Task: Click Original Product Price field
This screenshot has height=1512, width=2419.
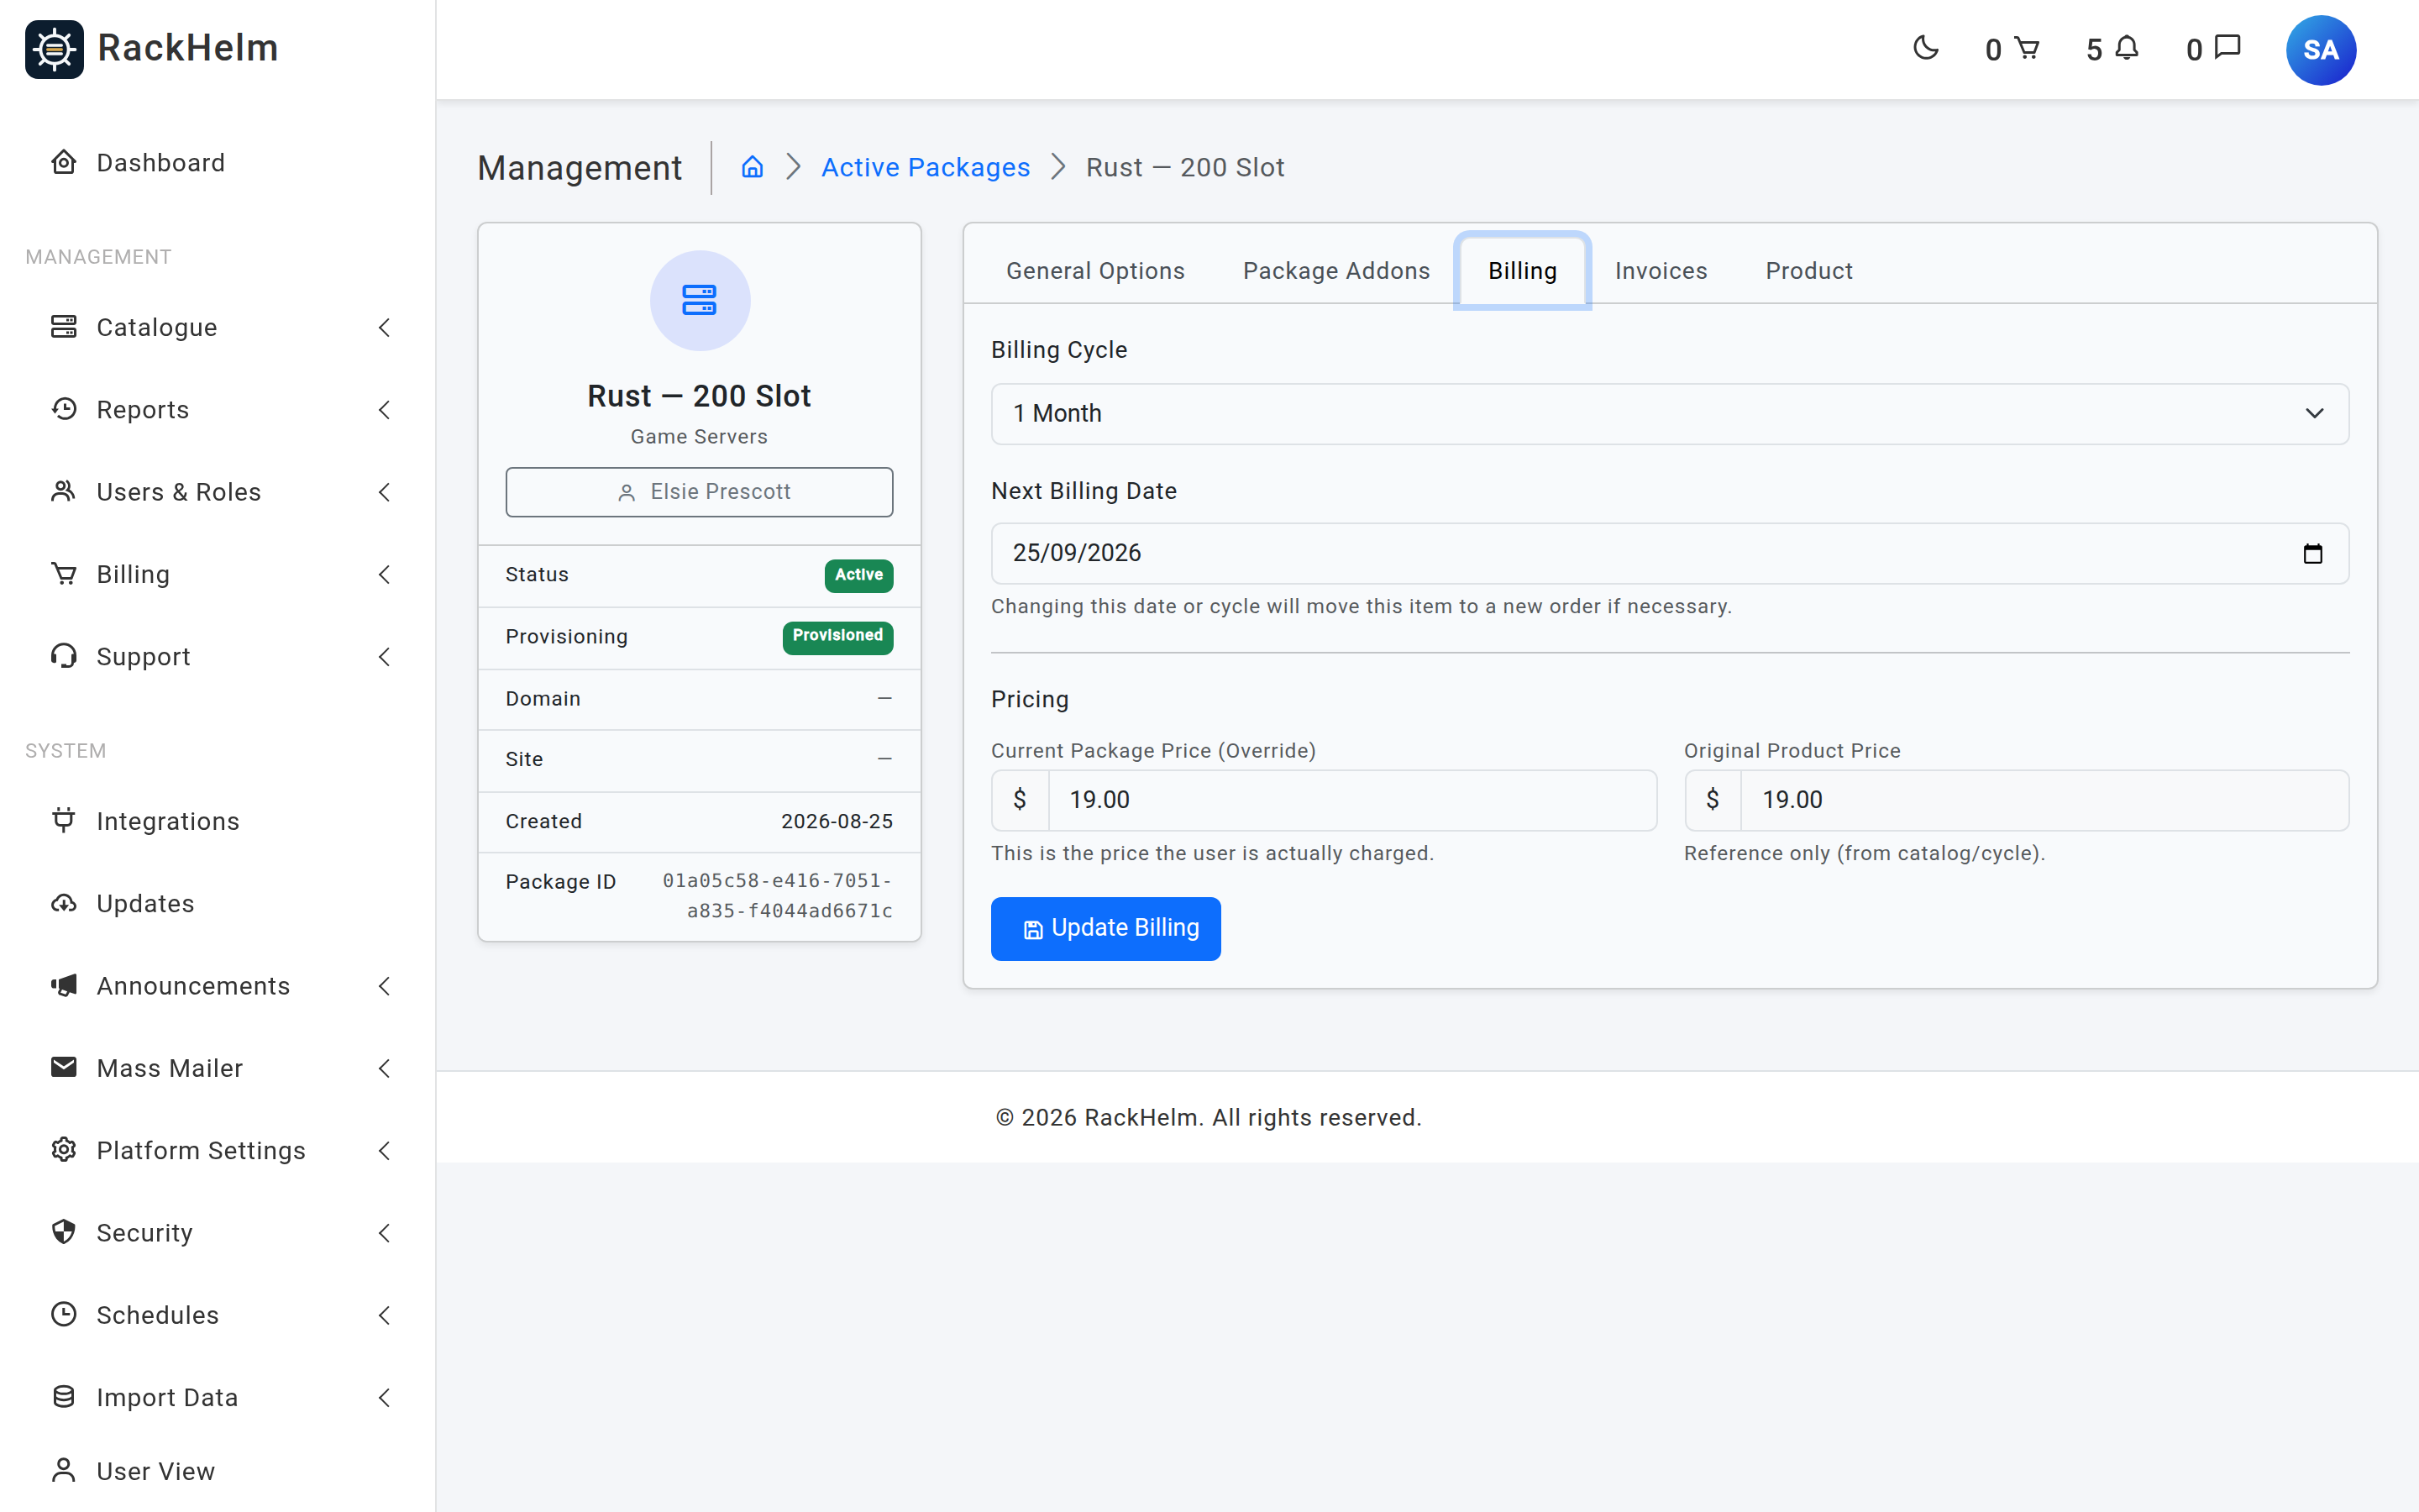Action: click(x=2044, y=800)
